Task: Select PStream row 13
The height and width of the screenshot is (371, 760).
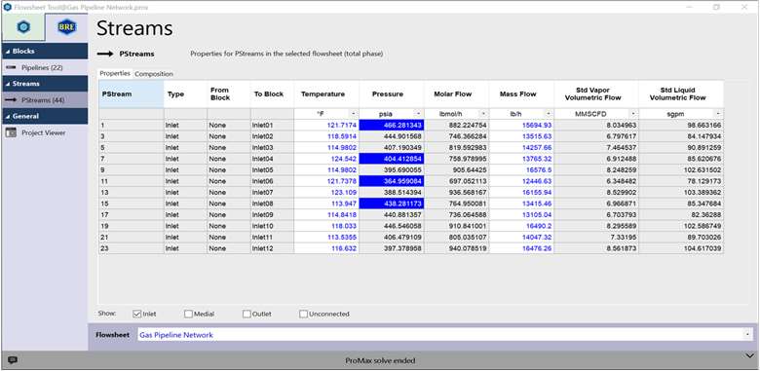Action: 132,192
